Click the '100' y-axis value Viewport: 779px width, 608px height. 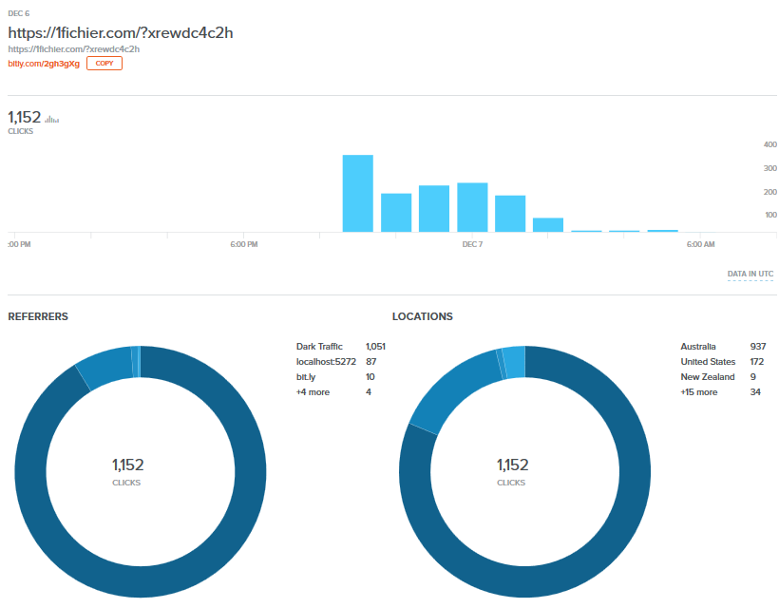click(770, 215)
